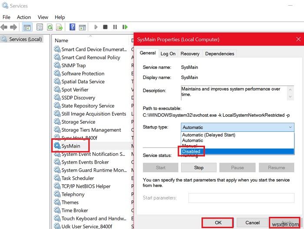Viewport: 304px width, 229px height.
Task: Click the gear icon beside Telephony
Action: coord(57,194)
